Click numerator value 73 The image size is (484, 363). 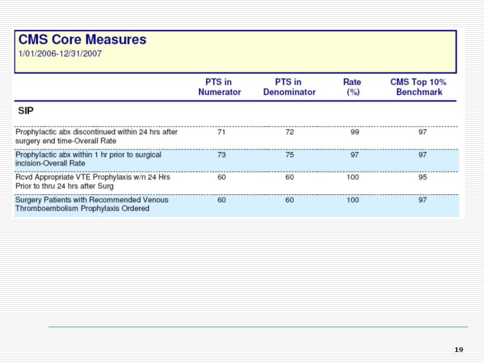(221, 155)
